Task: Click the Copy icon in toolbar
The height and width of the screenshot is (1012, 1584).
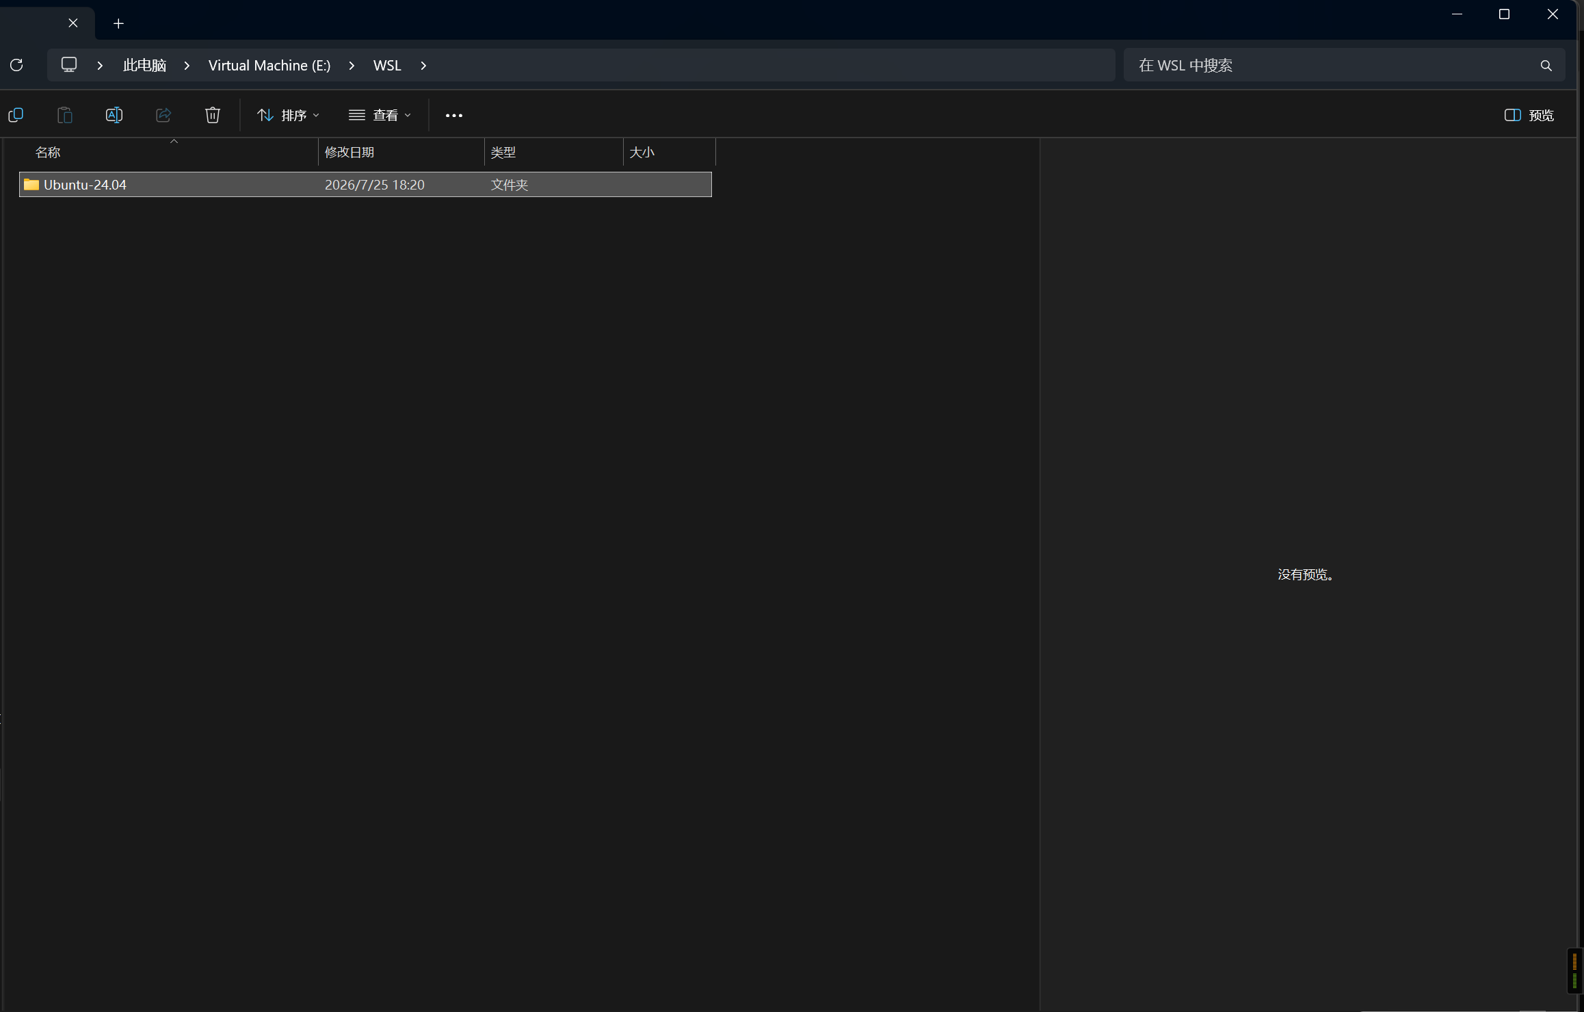Action: pyautogui.click(x=16, y=115)
